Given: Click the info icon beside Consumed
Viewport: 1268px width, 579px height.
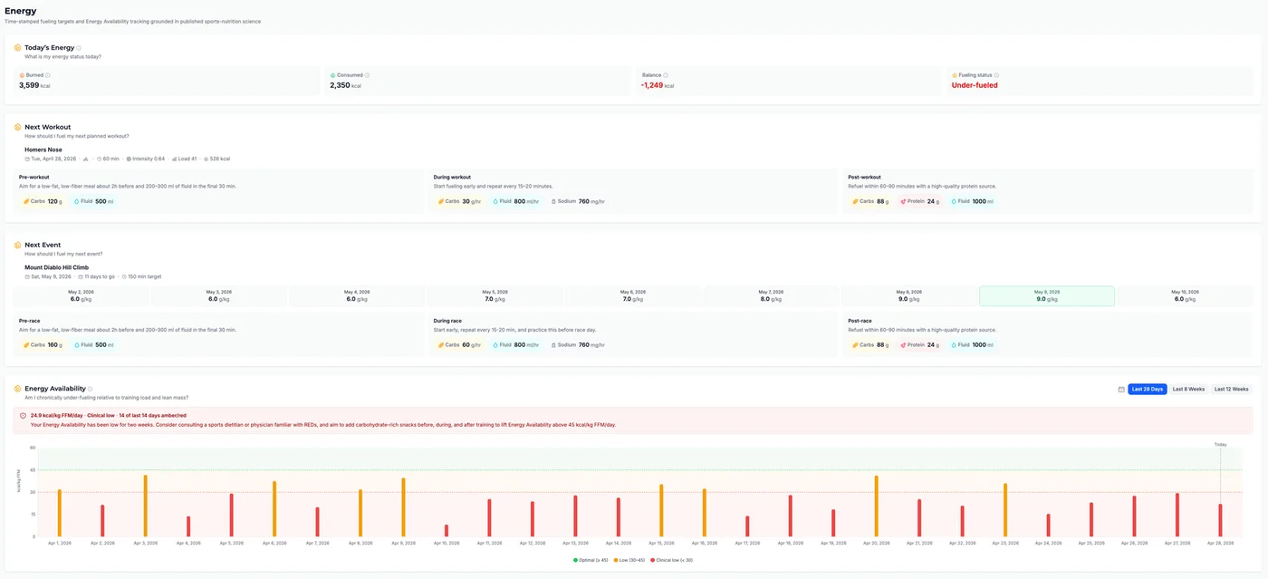Looking at the screenshot, I should point(367,75).
